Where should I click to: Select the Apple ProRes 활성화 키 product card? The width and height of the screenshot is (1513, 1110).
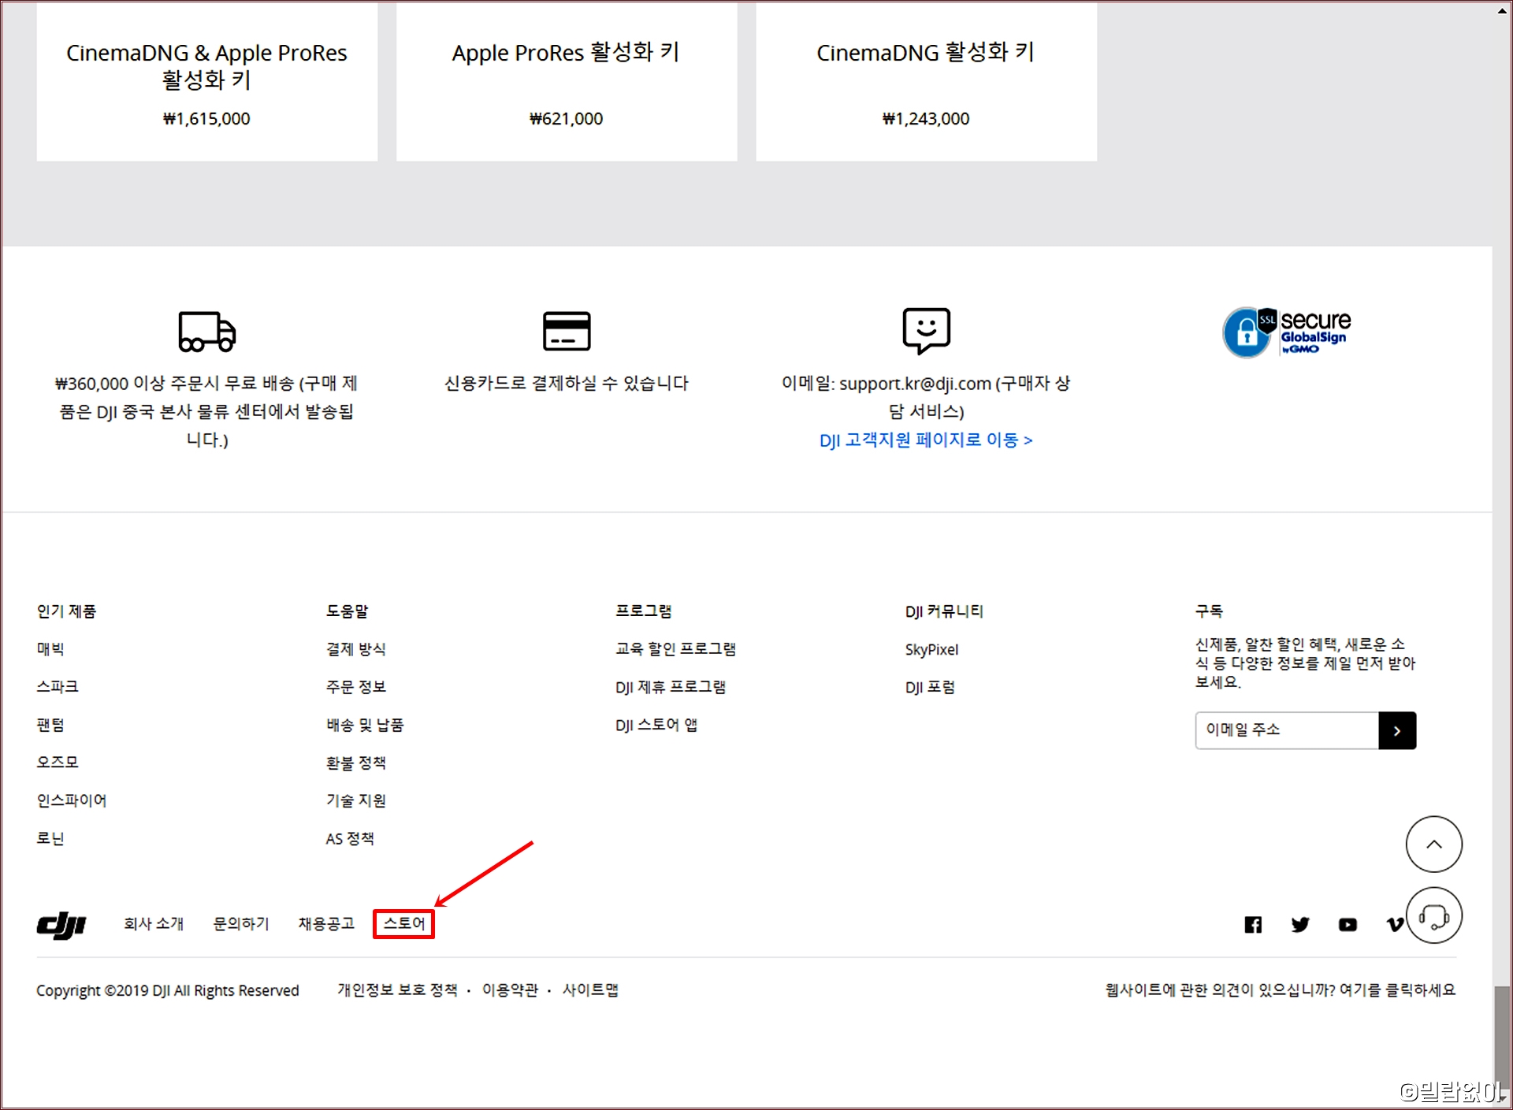(566, 83)
